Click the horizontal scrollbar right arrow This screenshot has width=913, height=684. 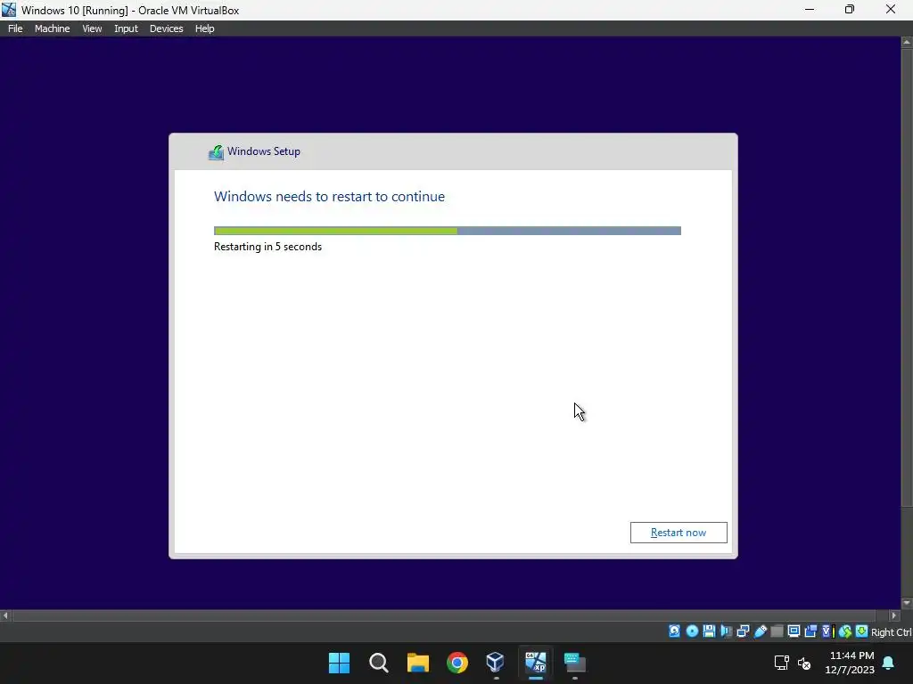[894, 615]
